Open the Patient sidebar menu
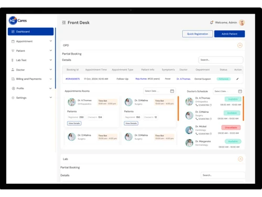The image size is (262, 197). [x=31, y=51]
